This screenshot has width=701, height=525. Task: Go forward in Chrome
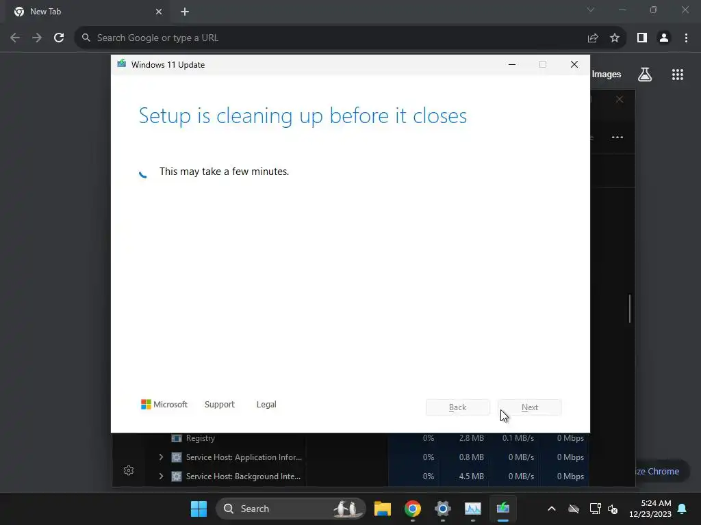[37, 38]
